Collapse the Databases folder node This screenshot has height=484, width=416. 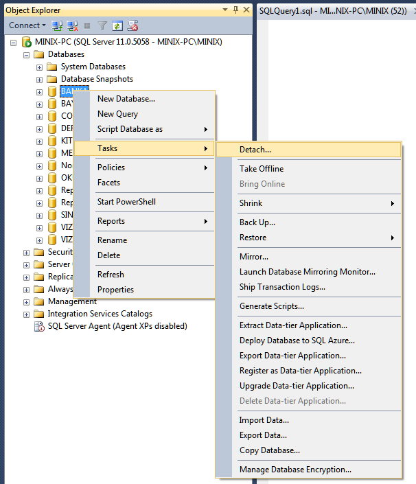[x=27, y=55]
